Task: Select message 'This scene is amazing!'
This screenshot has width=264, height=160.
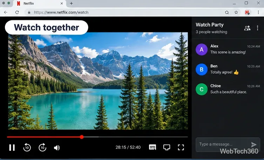Action: coord(228,52)
